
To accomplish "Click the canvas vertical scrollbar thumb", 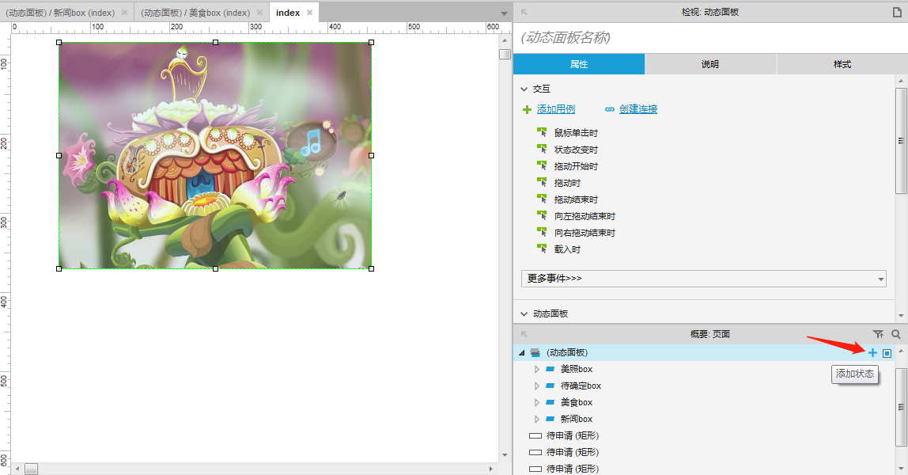I will 505,54.
